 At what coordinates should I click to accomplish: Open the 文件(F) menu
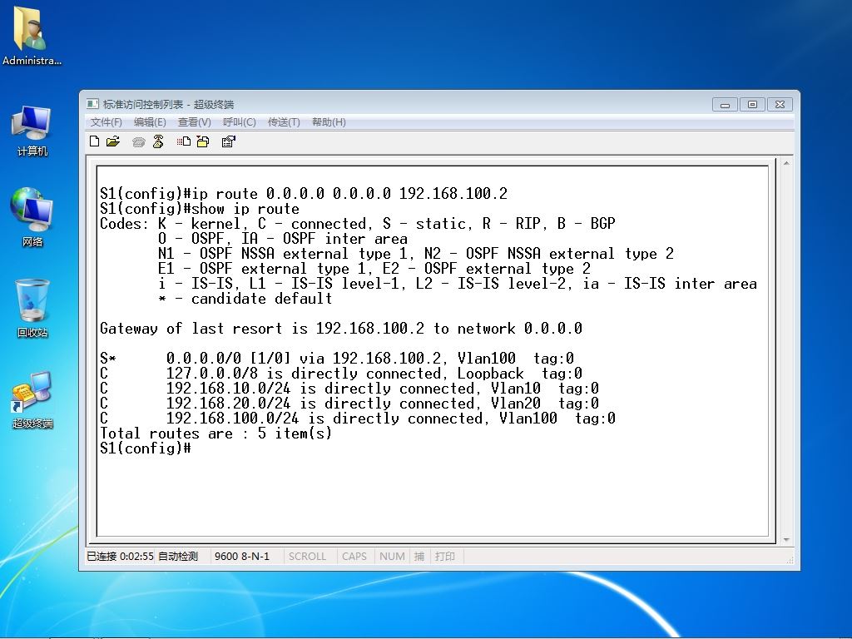[106, 122]
